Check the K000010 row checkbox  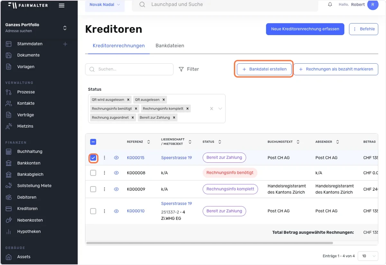93,211
